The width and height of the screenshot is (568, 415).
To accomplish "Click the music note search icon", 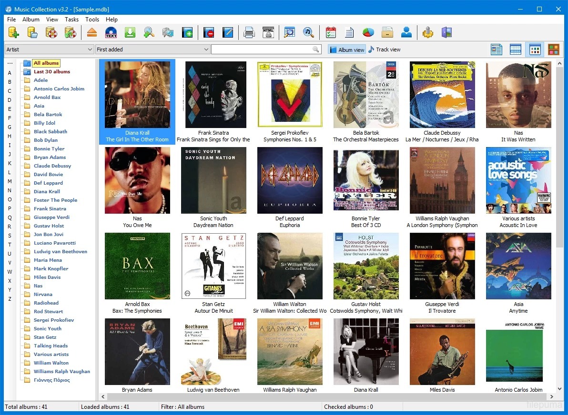I will pyautogui.click(x=308, y=32).
